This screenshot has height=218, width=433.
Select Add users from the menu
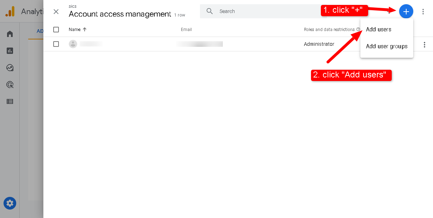pos(378,30)
